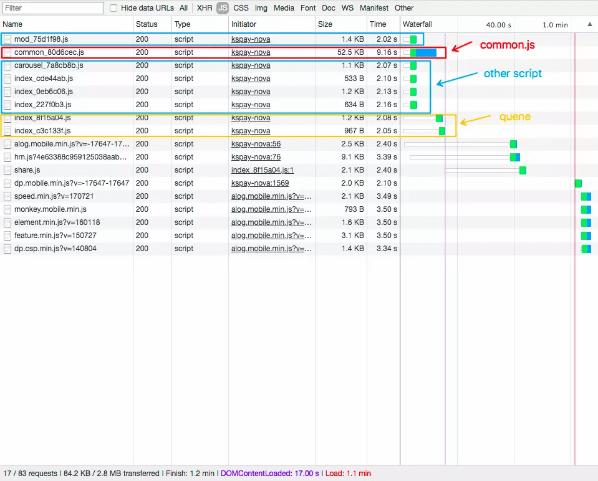Open kspay-nova initiator for mod_75d1f98.js
Viewport: 598px width, 481px height.
tap(251, 39)
